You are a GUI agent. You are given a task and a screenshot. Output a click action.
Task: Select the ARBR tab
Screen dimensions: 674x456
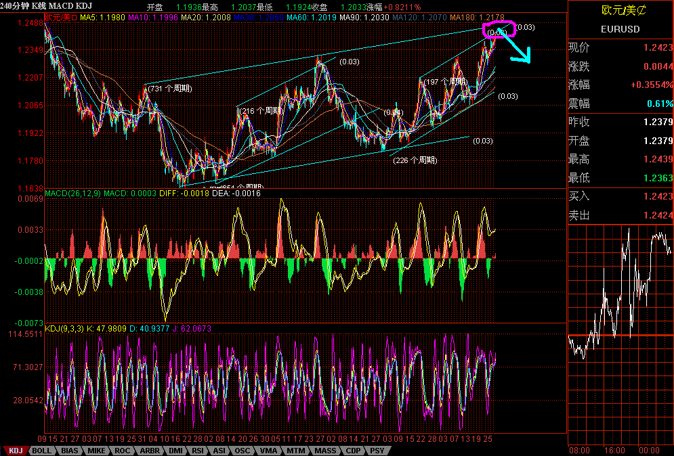(x=150, y=451)
